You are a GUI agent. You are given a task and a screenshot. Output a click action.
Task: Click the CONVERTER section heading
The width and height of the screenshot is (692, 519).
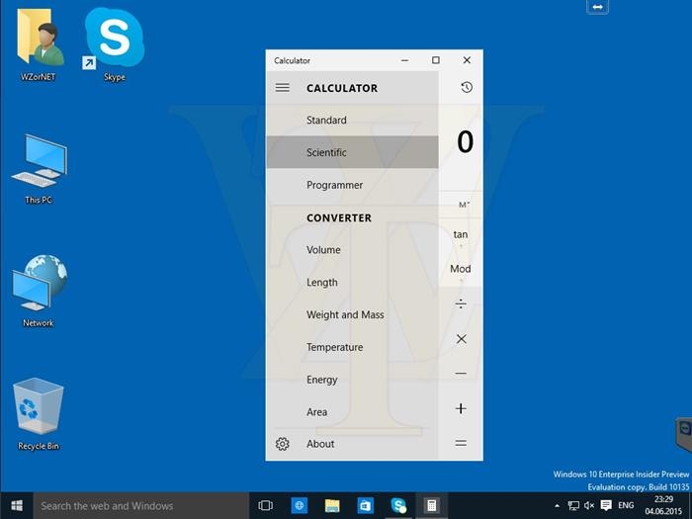coord(339,218)
